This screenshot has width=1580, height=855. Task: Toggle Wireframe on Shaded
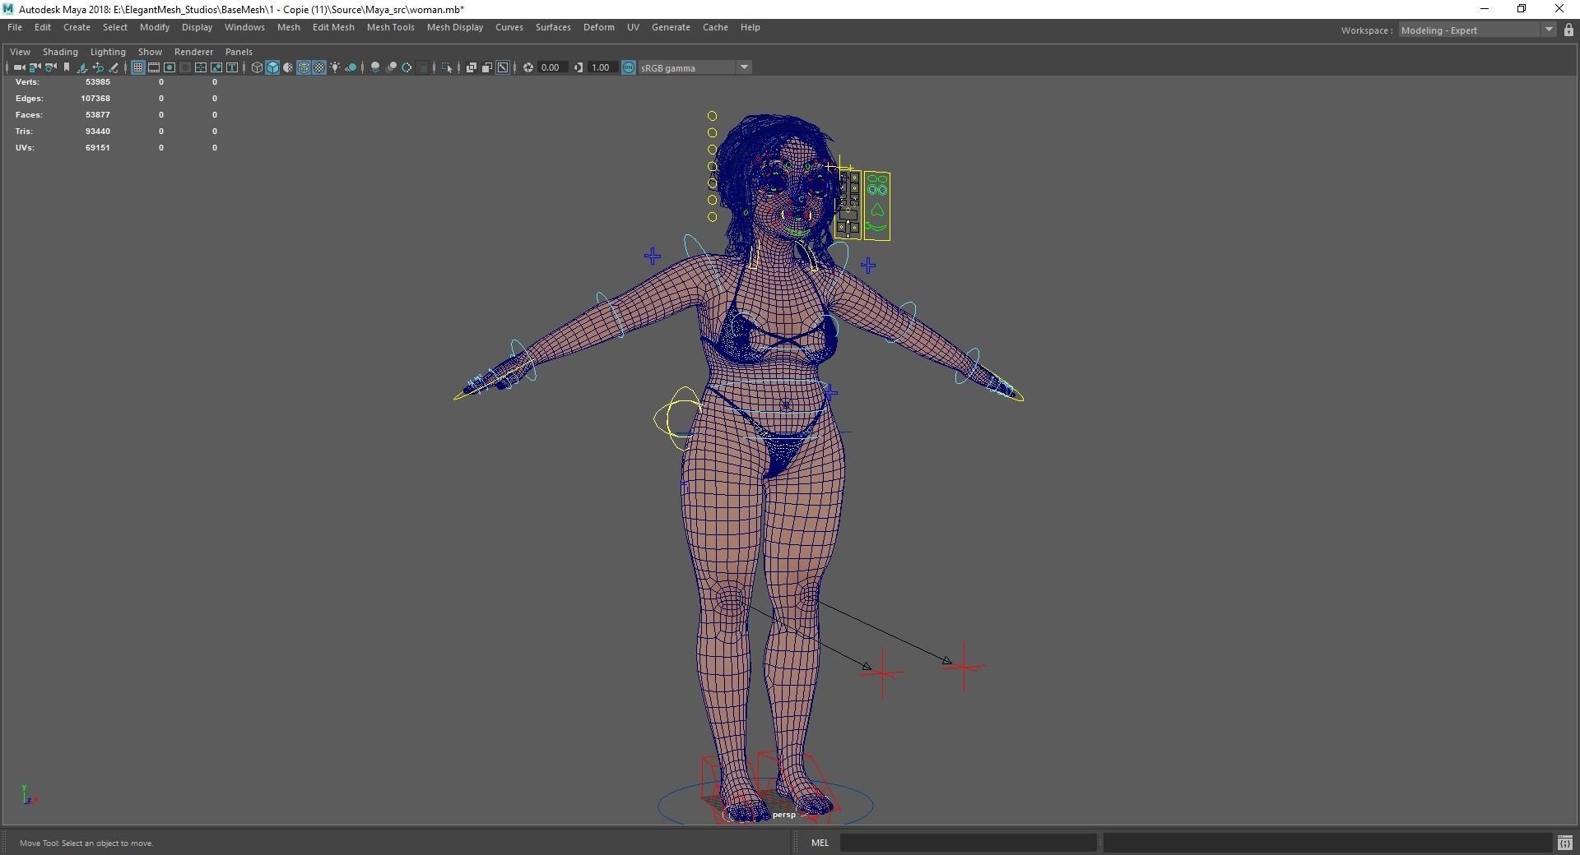point(304,67)
